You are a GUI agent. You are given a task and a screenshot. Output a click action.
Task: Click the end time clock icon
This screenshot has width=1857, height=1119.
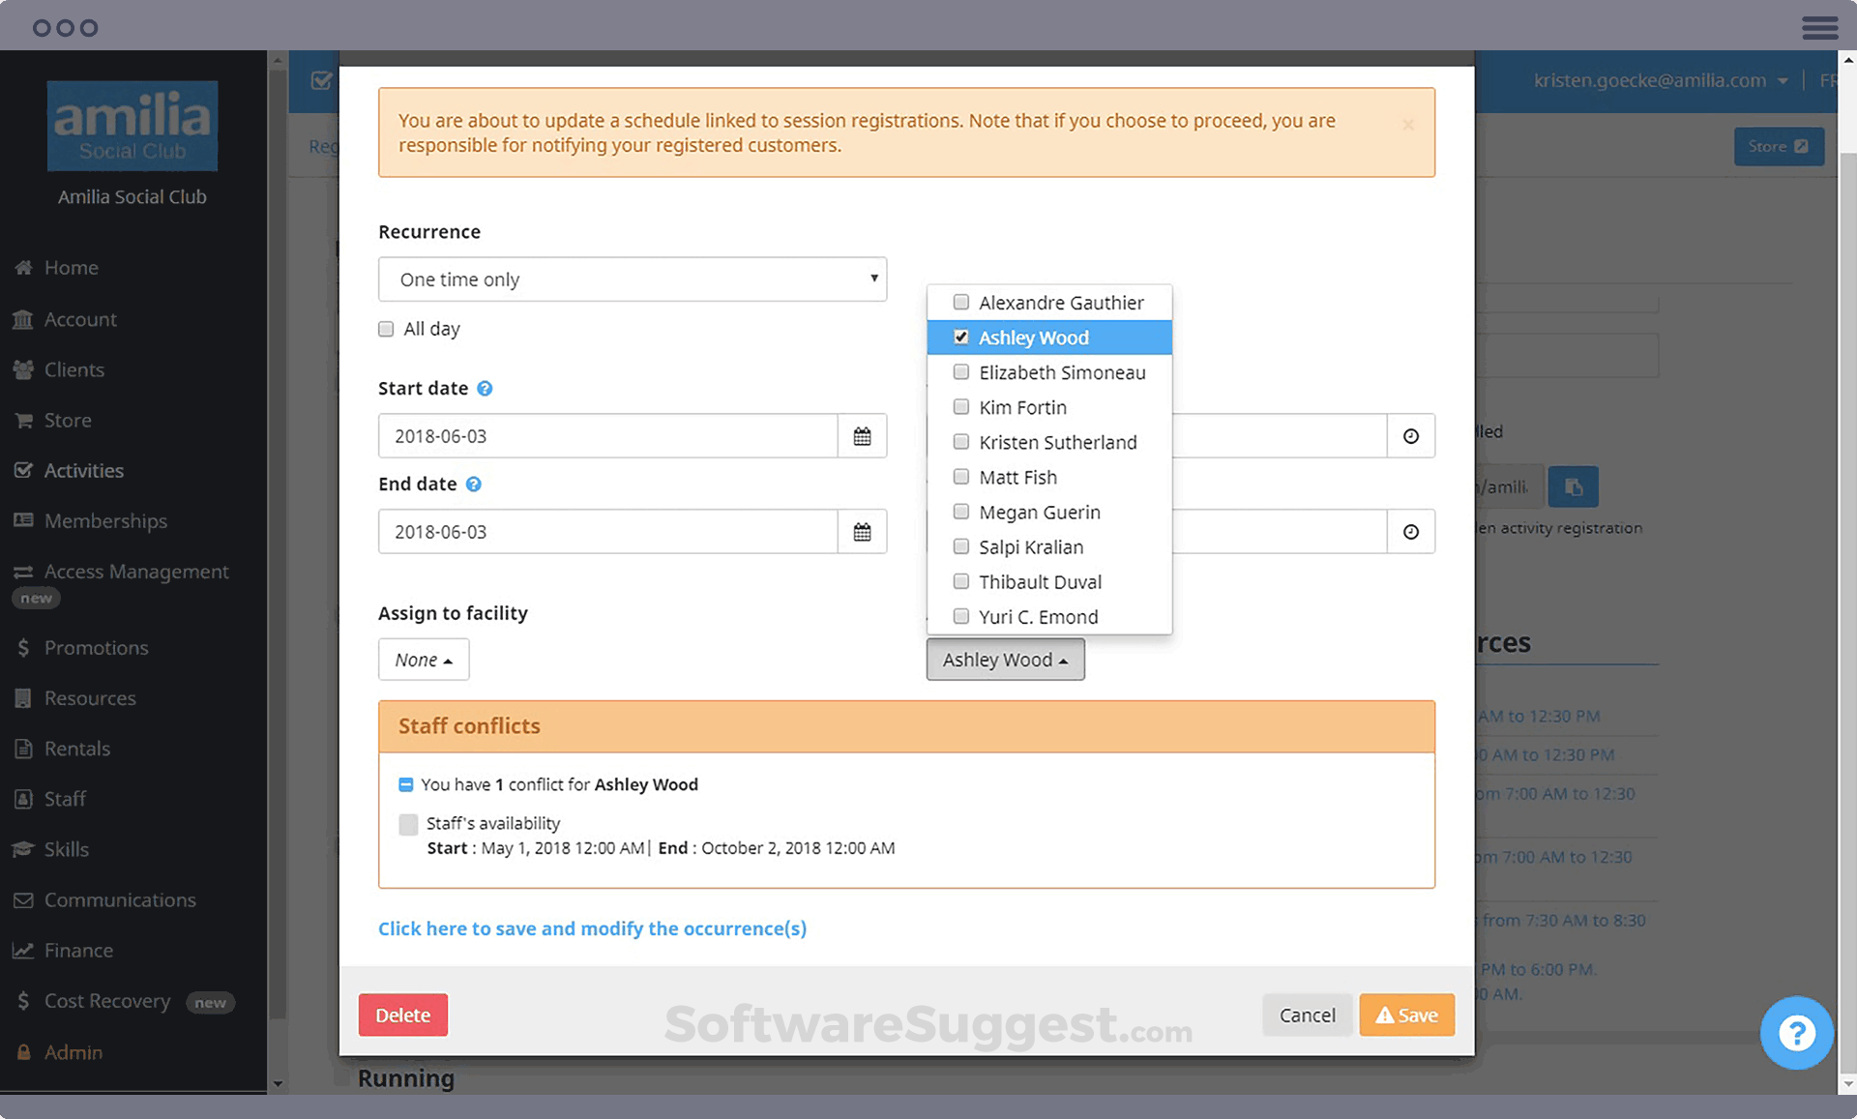point(1410,532)
